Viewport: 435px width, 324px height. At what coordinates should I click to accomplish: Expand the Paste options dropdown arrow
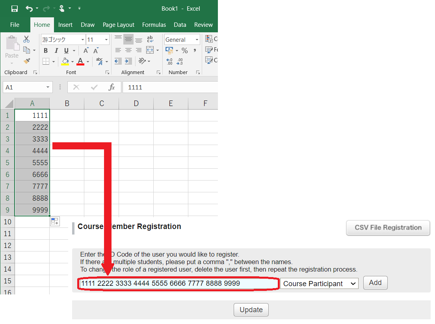(12, 63)
